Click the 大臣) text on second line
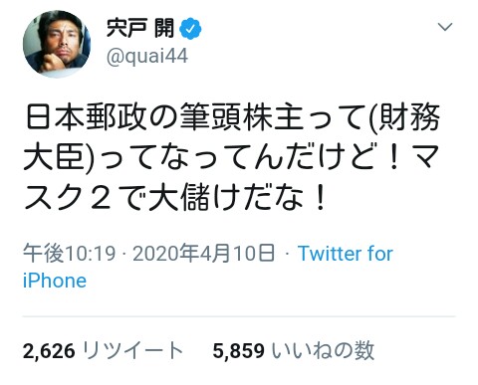The height and width of the screenshot is (385, 478). coord(59,157)
